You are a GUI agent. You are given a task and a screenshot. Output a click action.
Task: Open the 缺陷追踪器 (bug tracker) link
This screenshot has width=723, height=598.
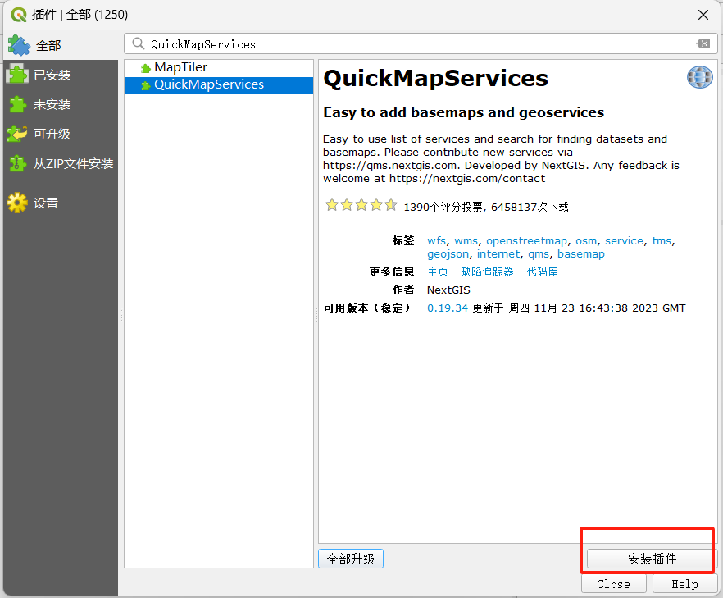(x=487, y=272)
